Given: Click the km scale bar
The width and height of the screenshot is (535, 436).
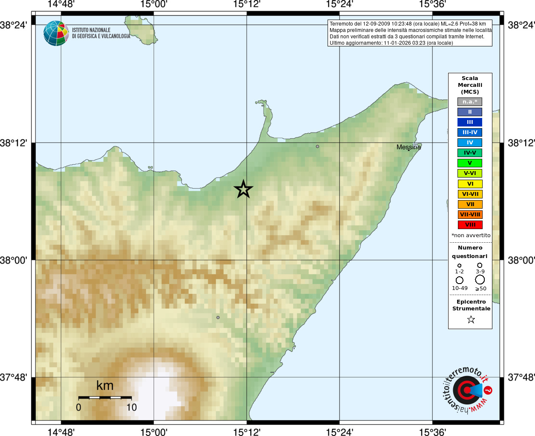Looking at the screenshot, I should tap(105, 398).
